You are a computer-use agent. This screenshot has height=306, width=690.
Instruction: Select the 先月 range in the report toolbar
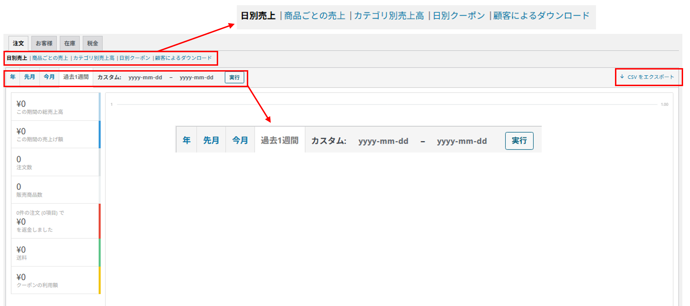click(29, 77)
